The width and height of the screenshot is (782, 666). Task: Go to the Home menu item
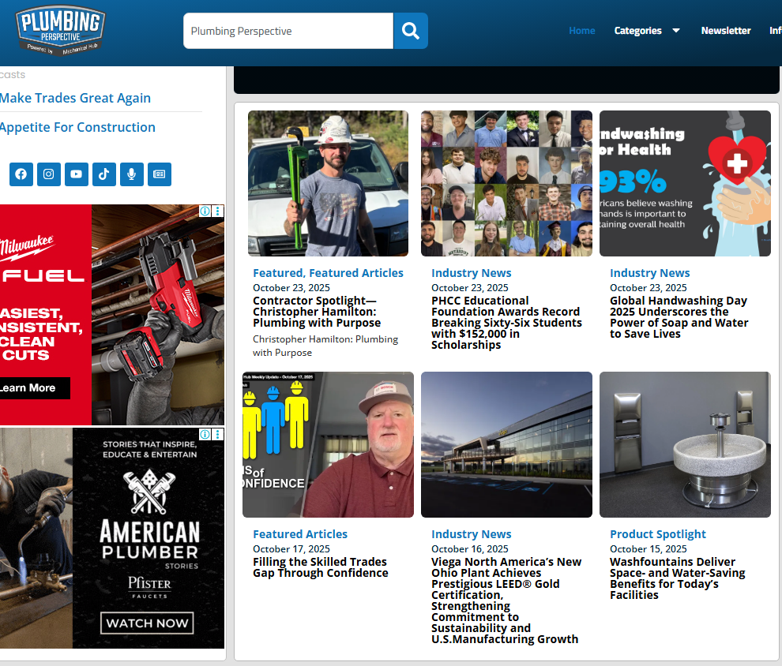click(582, 31)
